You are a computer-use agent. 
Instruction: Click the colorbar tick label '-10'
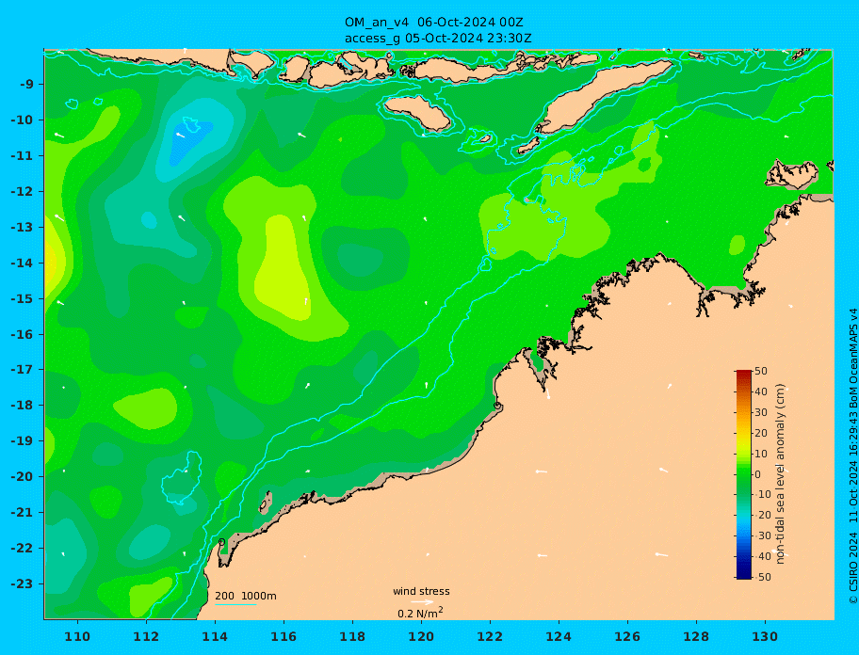[761, 494]
